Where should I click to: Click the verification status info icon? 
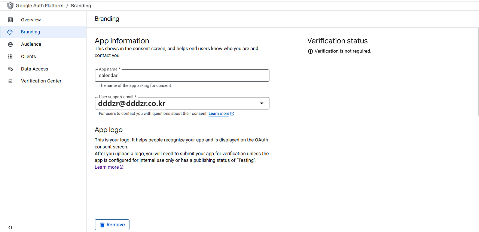(310, 51)
